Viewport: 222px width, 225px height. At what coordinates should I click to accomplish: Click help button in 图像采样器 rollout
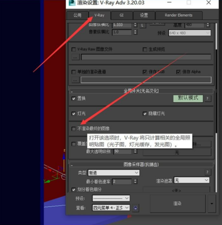207,172
